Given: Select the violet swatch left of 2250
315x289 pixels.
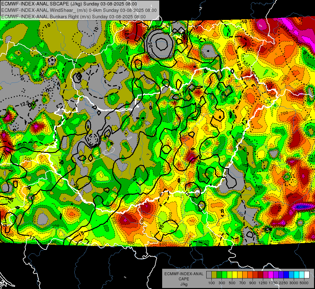Looking at the screenshot, I should point(281,275).
